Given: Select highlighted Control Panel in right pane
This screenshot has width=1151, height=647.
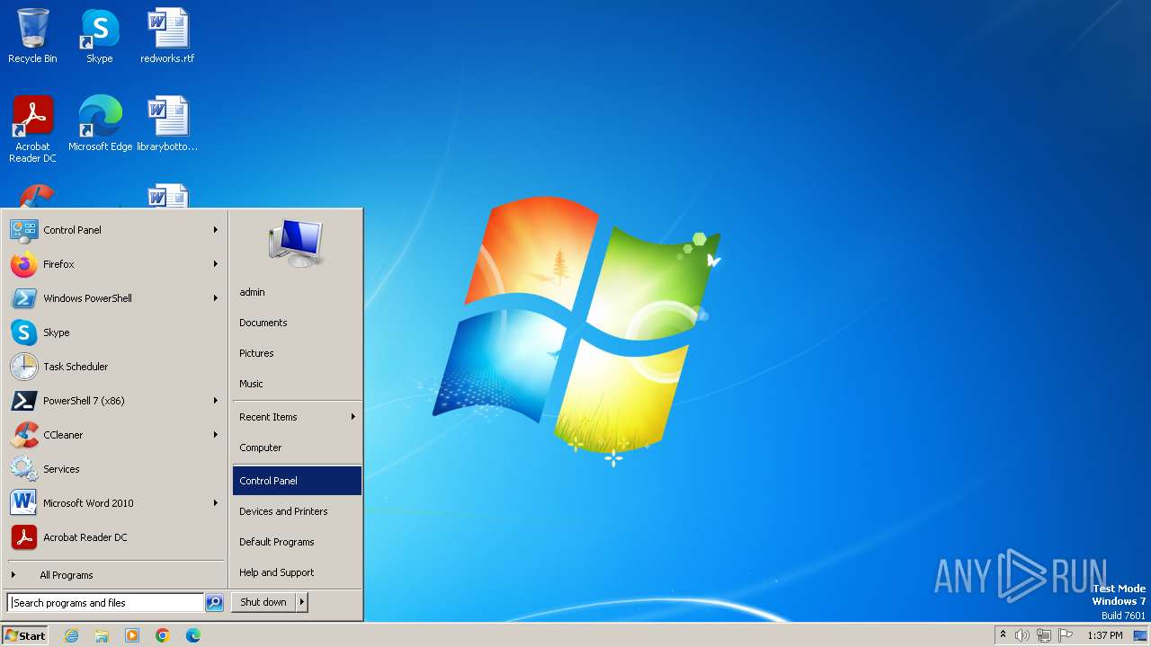Looking at the screenshot, I should pos(297,481).
